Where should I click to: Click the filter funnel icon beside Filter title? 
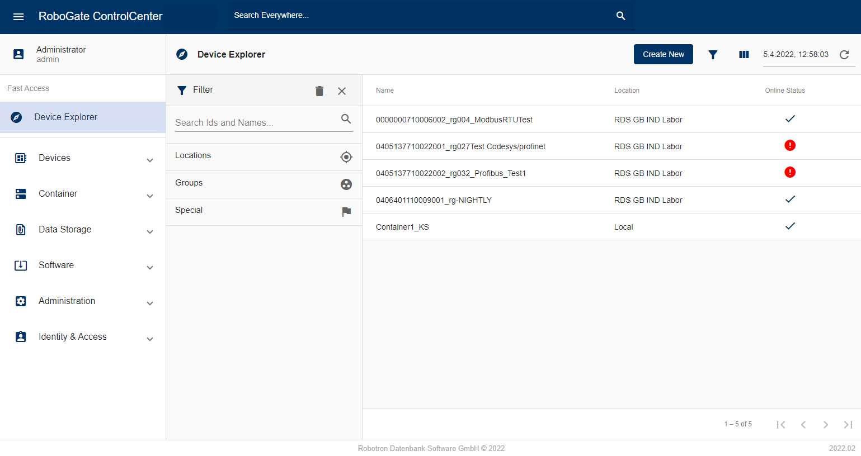(182, 90)
